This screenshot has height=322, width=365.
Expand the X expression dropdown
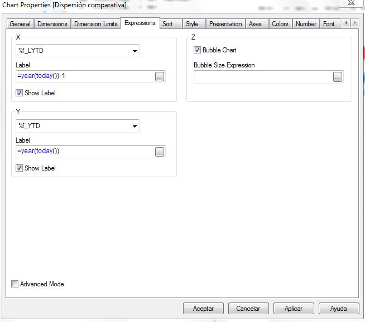click(135, 51)
